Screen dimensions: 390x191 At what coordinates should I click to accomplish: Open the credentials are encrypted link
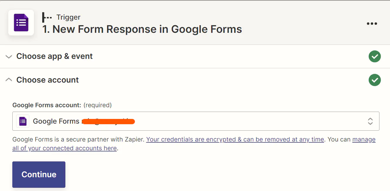pos(235,139)
